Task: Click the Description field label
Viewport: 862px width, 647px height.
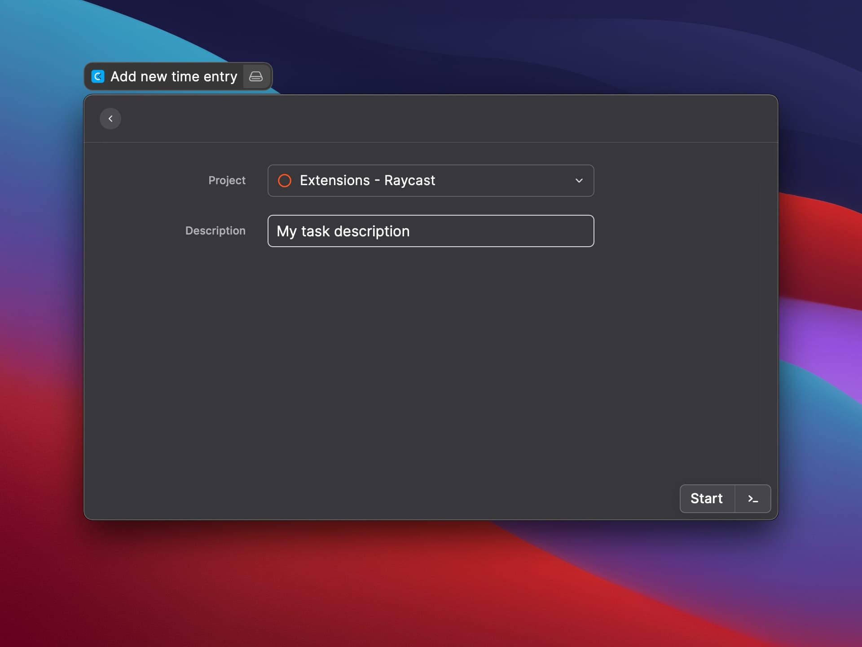Action: 215,231
